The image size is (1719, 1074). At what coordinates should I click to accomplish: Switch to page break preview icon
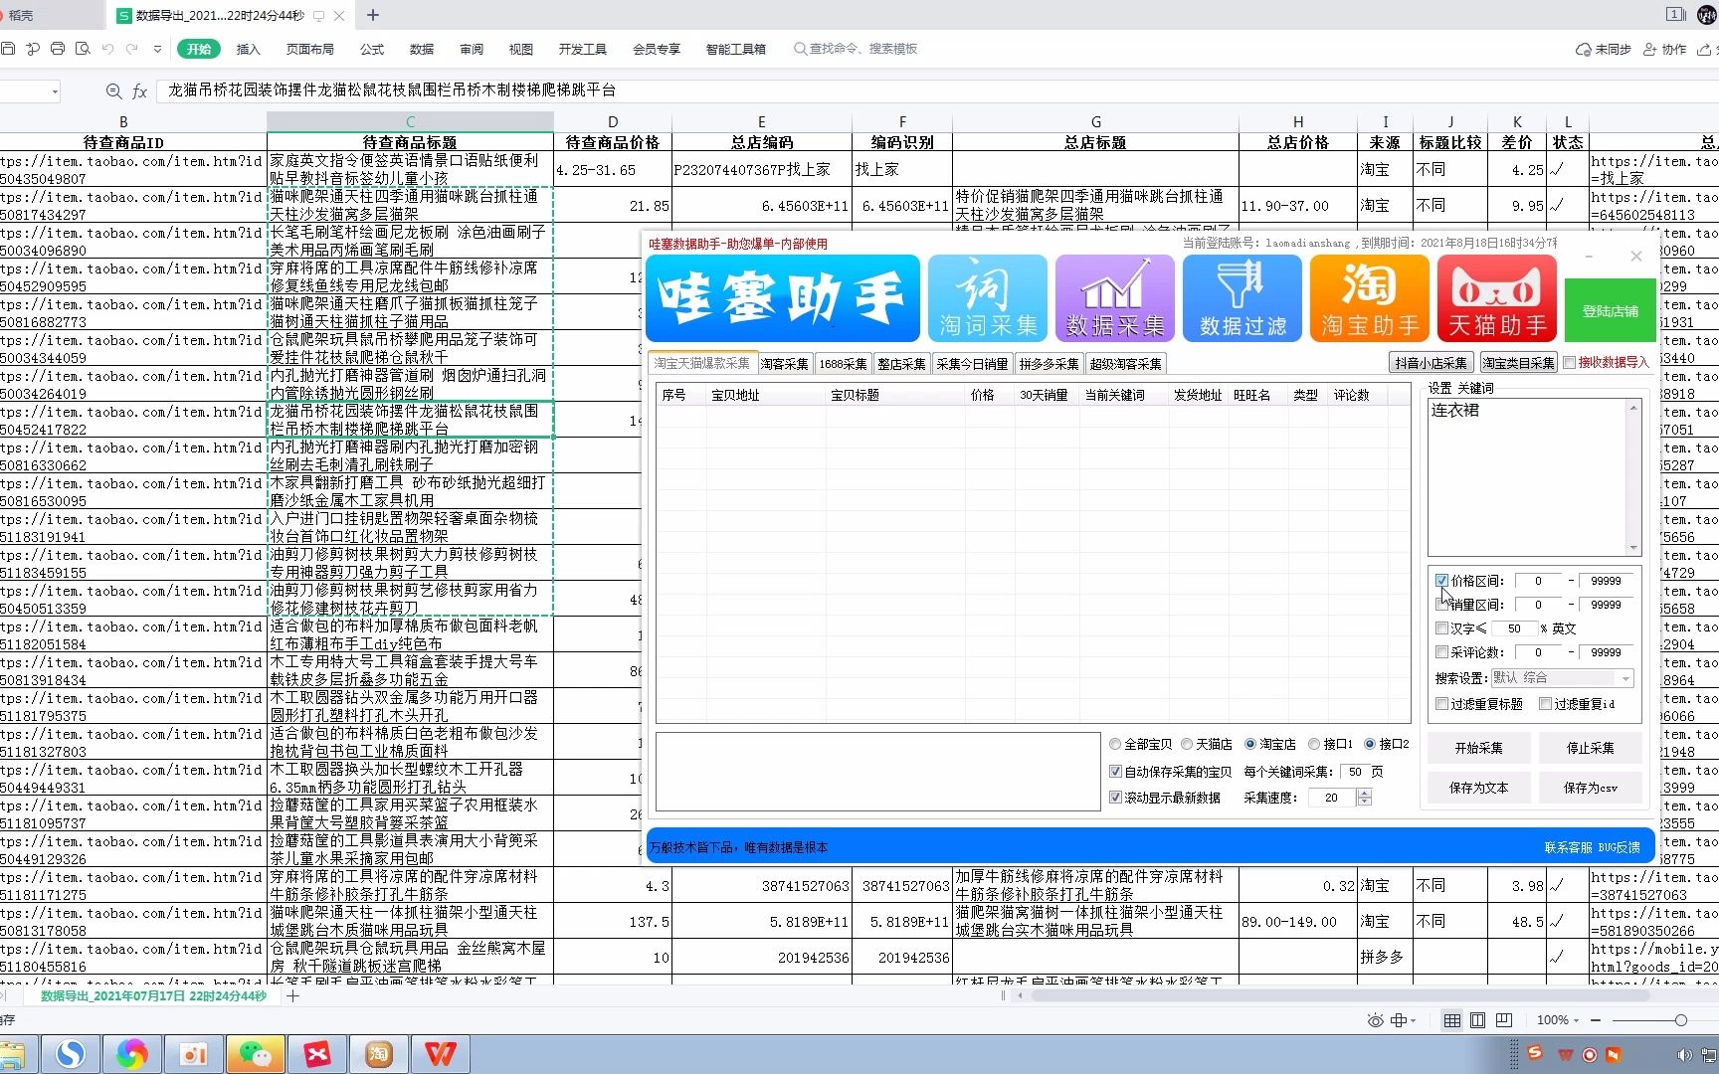[1504, 1020]
